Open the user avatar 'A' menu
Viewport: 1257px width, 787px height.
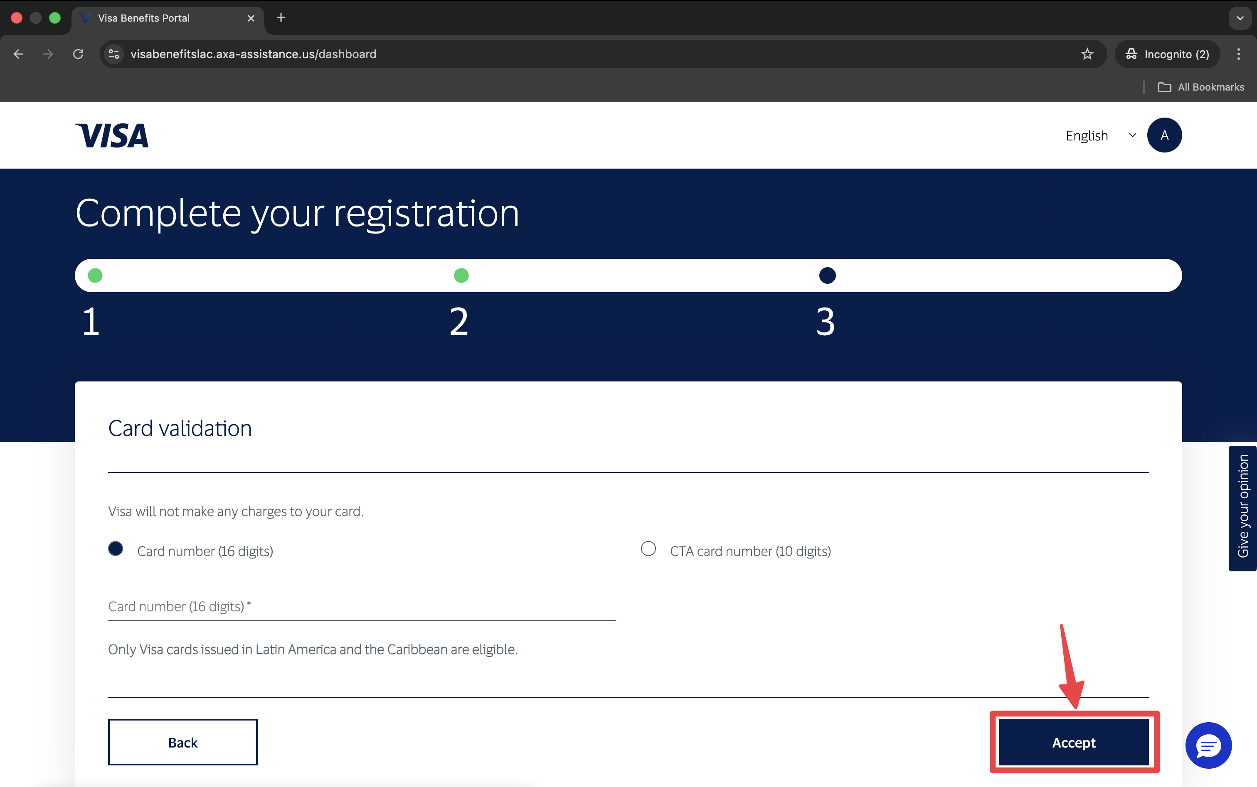click(1164, 135)
